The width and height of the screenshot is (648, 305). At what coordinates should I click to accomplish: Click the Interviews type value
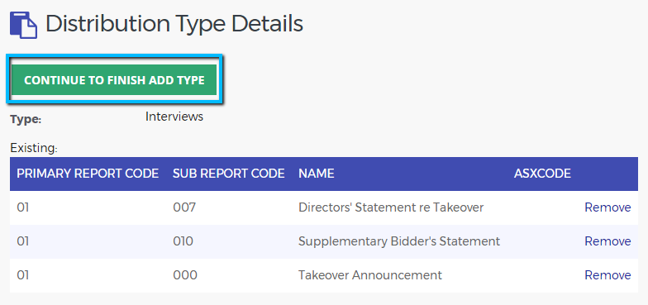[x=174, y=117]
